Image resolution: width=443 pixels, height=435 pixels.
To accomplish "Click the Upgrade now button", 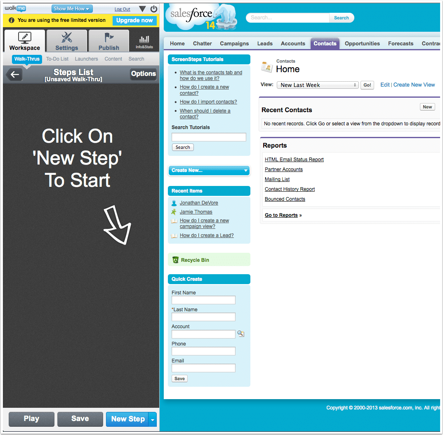I will coord(135,20).
